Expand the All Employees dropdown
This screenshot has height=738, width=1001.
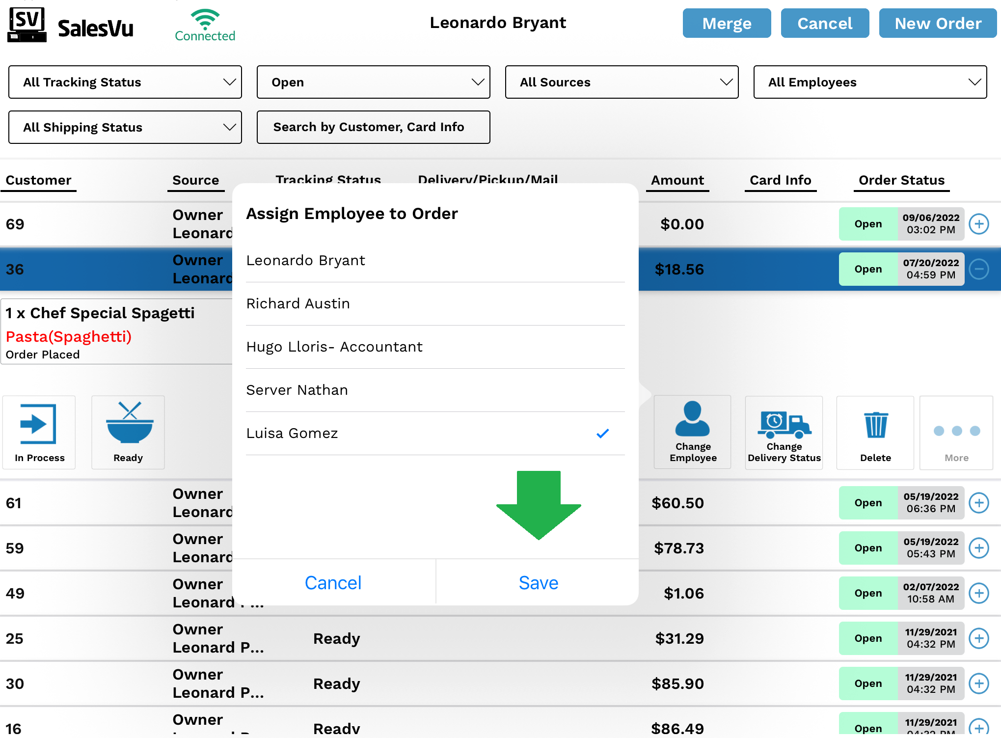(x=870, y=82)
